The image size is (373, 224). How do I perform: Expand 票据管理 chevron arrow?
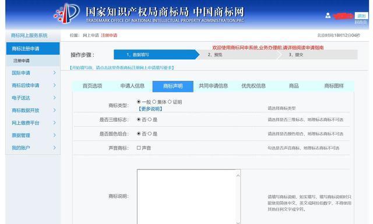54,135
